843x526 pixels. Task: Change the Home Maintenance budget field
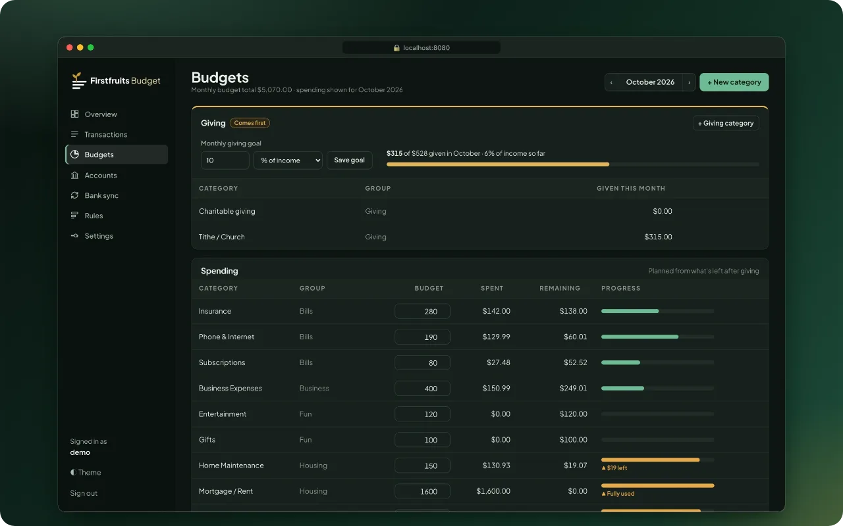click(422, 466)
